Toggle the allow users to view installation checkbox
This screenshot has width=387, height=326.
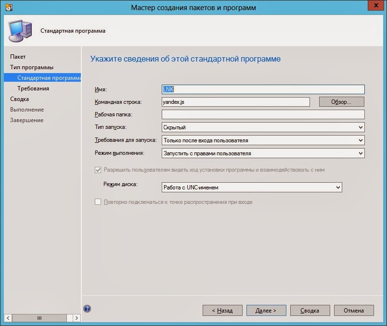coord(98,170)
